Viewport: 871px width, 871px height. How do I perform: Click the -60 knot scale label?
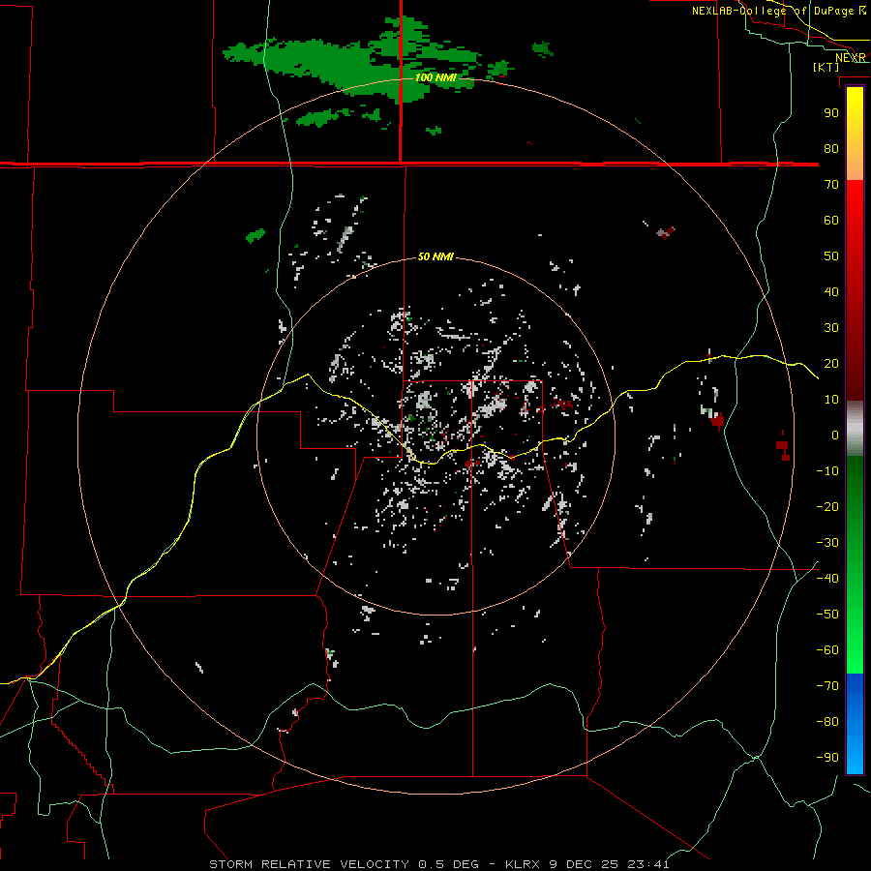[x=827, y=650]
